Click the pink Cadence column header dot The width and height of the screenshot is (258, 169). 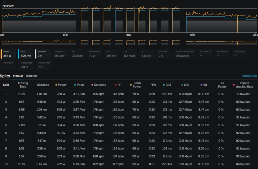92,85
